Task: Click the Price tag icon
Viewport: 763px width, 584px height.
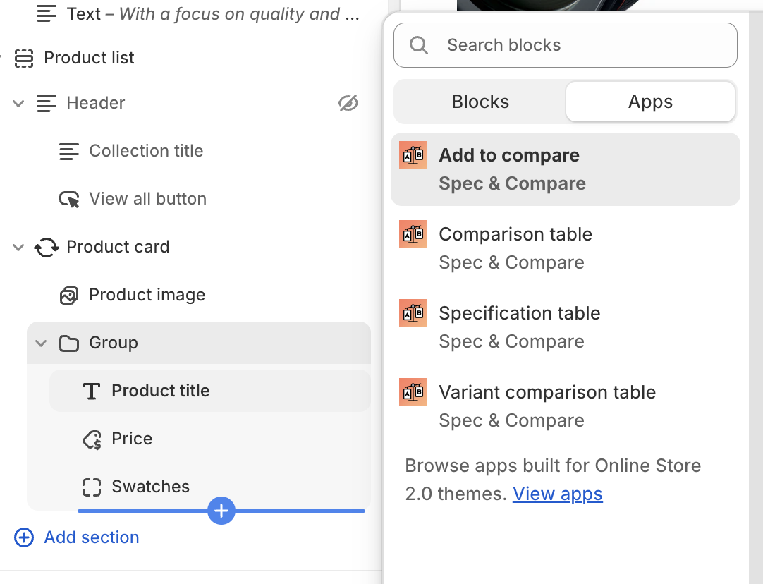Action: point(92,439)
